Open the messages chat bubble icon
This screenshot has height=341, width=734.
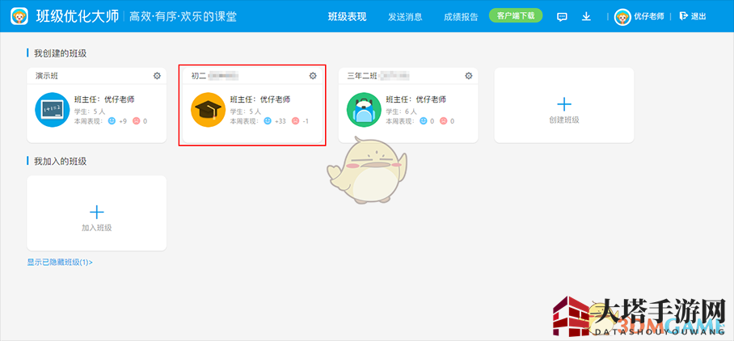point(562,17)
